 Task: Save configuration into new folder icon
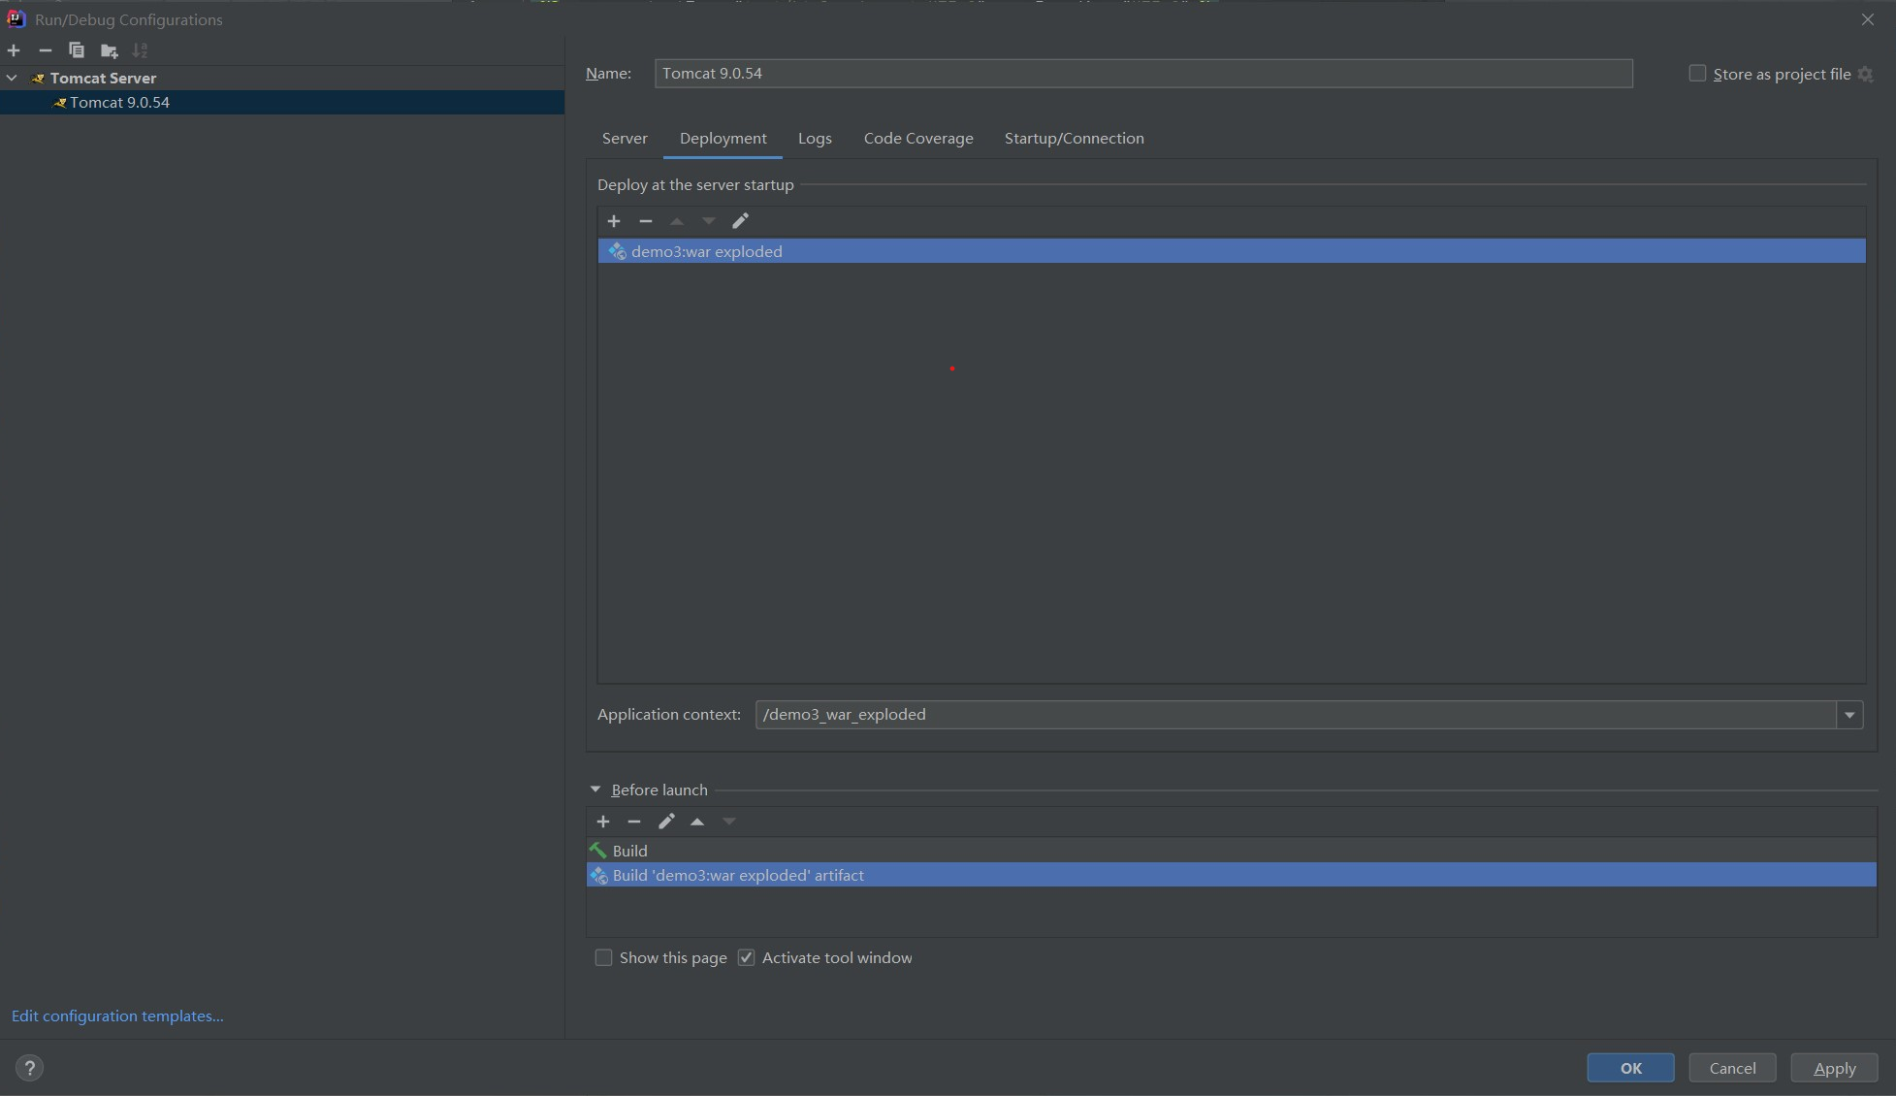(x=109, y=50)
